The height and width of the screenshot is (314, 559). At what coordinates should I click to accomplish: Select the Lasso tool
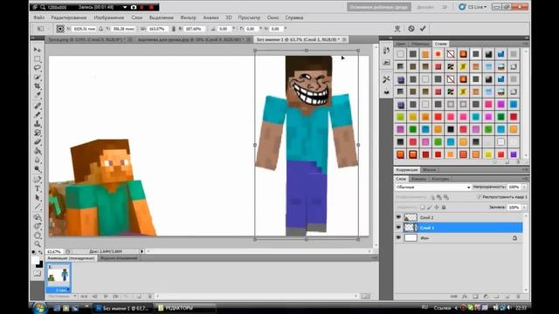click(x=37, y=68)
